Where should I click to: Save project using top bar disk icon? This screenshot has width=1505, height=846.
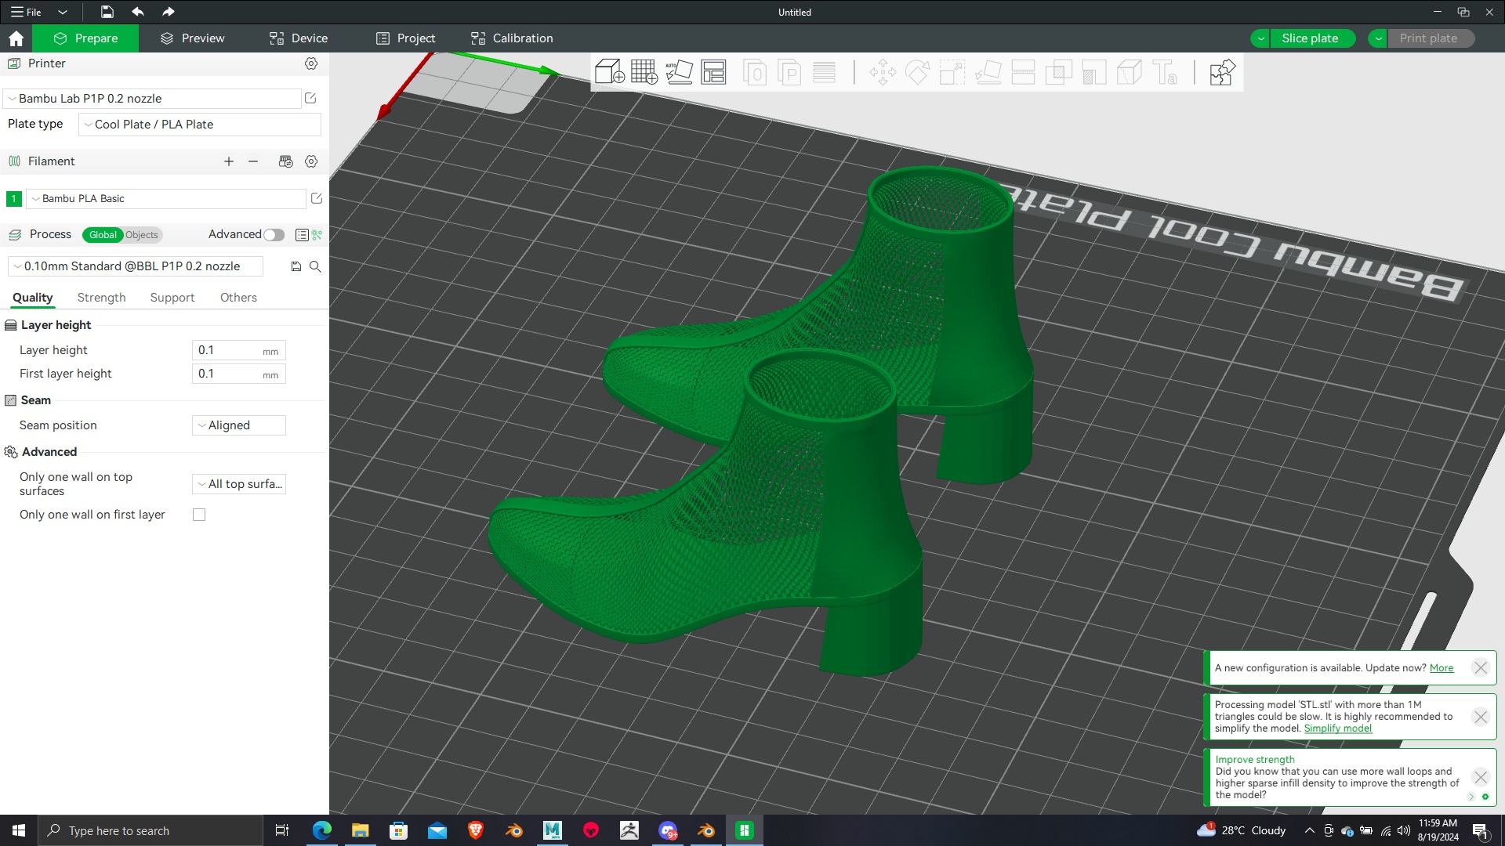click(107, 12)
